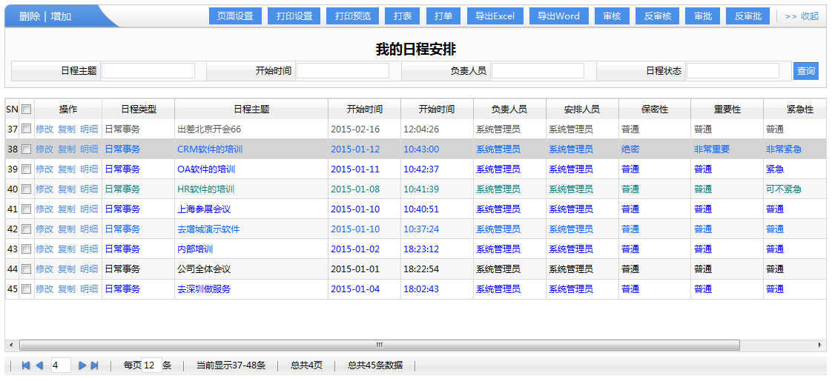832x381 pixels.
Task: Click 页面设置 toolbar button
Action: (235, 16)
